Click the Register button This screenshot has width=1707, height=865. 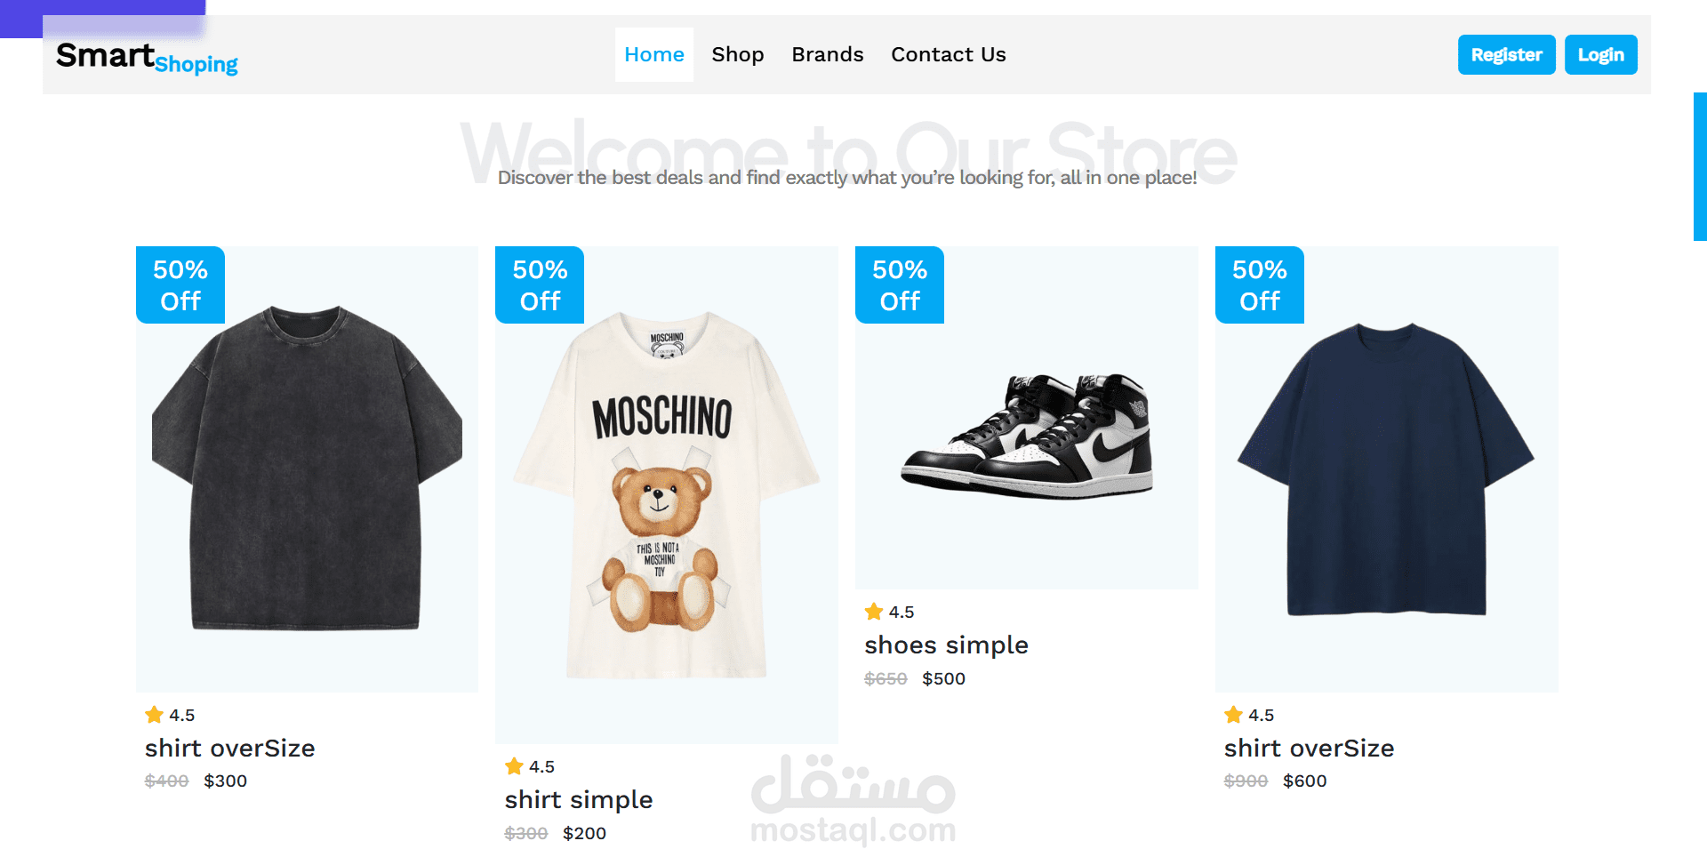coord(1506,54)
